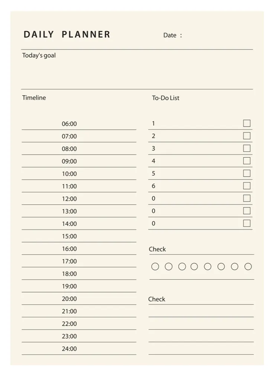Select the last circle in Check row

[248, 266]
